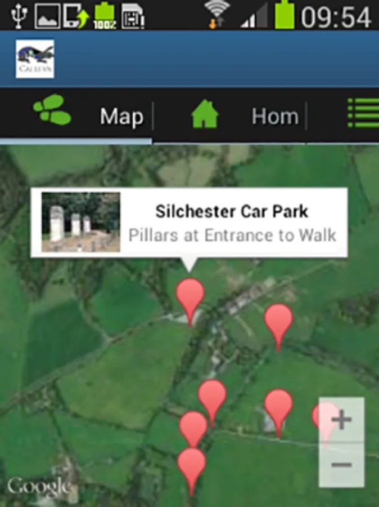Zoom in with the plus button
The width and height of the screenshot is (379, 507).
(x=341, y=420)
